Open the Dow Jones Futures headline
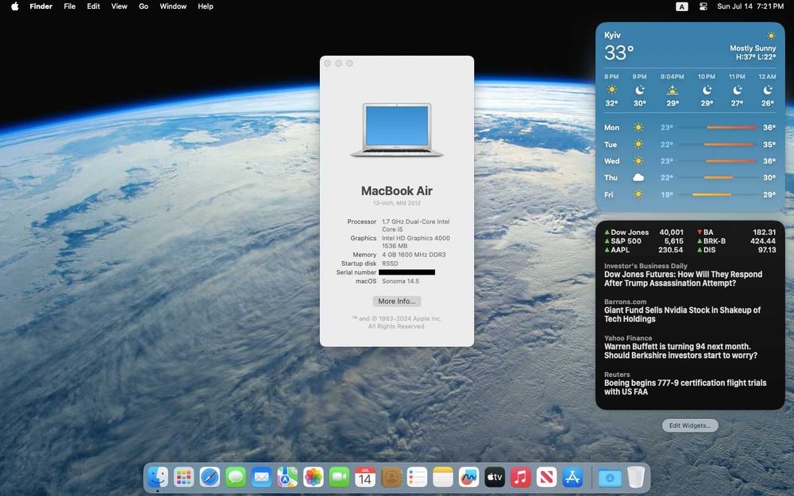The width and height of the screenshot is (794, 496). point(683,279)
